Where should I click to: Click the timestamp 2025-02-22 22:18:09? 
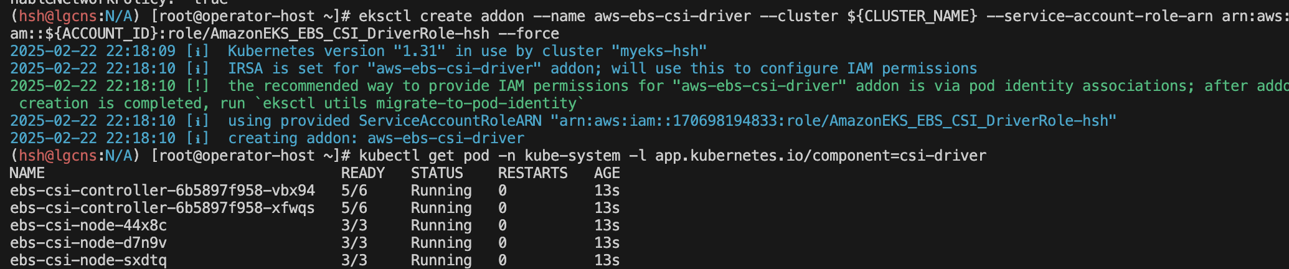[93, 51]
